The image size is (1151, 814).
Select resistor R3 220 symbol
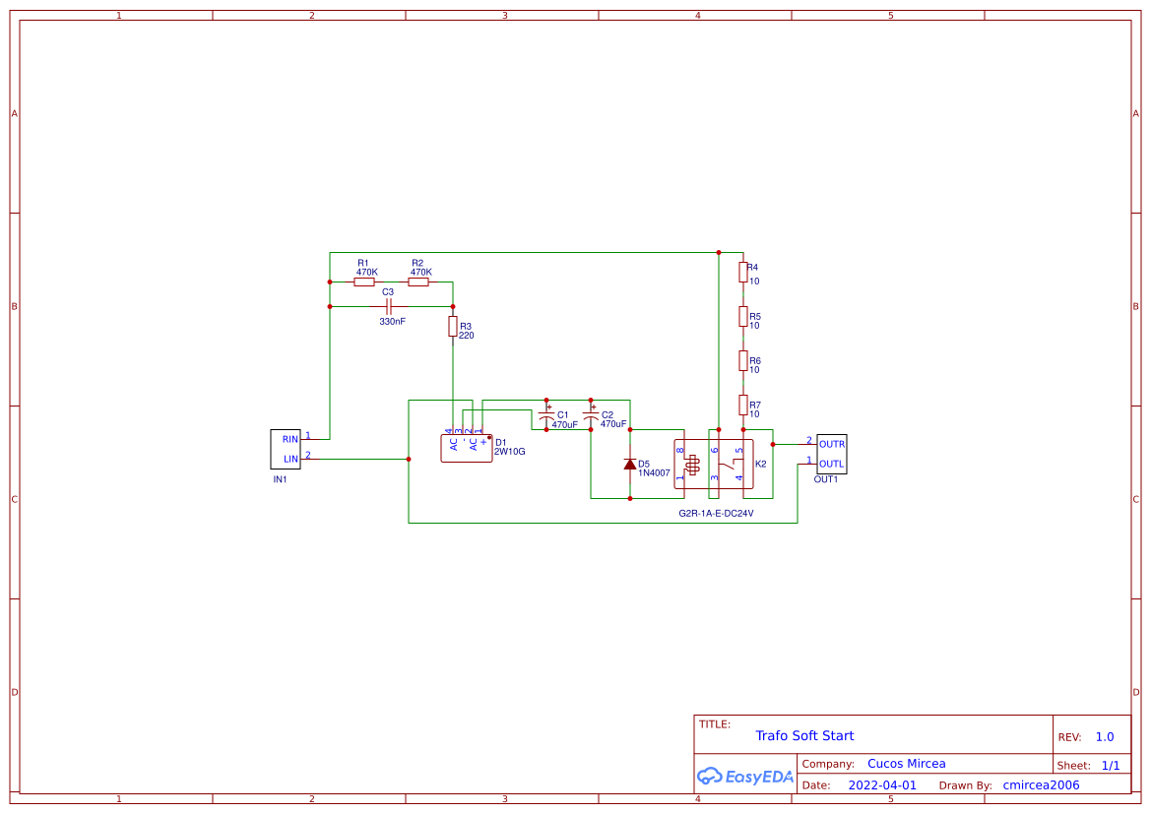click(452, 328)
